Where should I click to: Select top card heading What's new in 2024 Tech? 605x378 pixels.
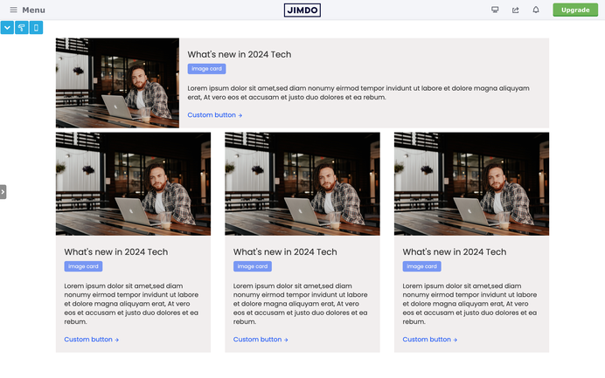coord(240,54)
